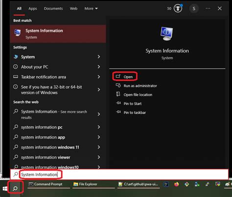Switch to the All tab
Screen dimensions: 232x197
coord(19,8)
